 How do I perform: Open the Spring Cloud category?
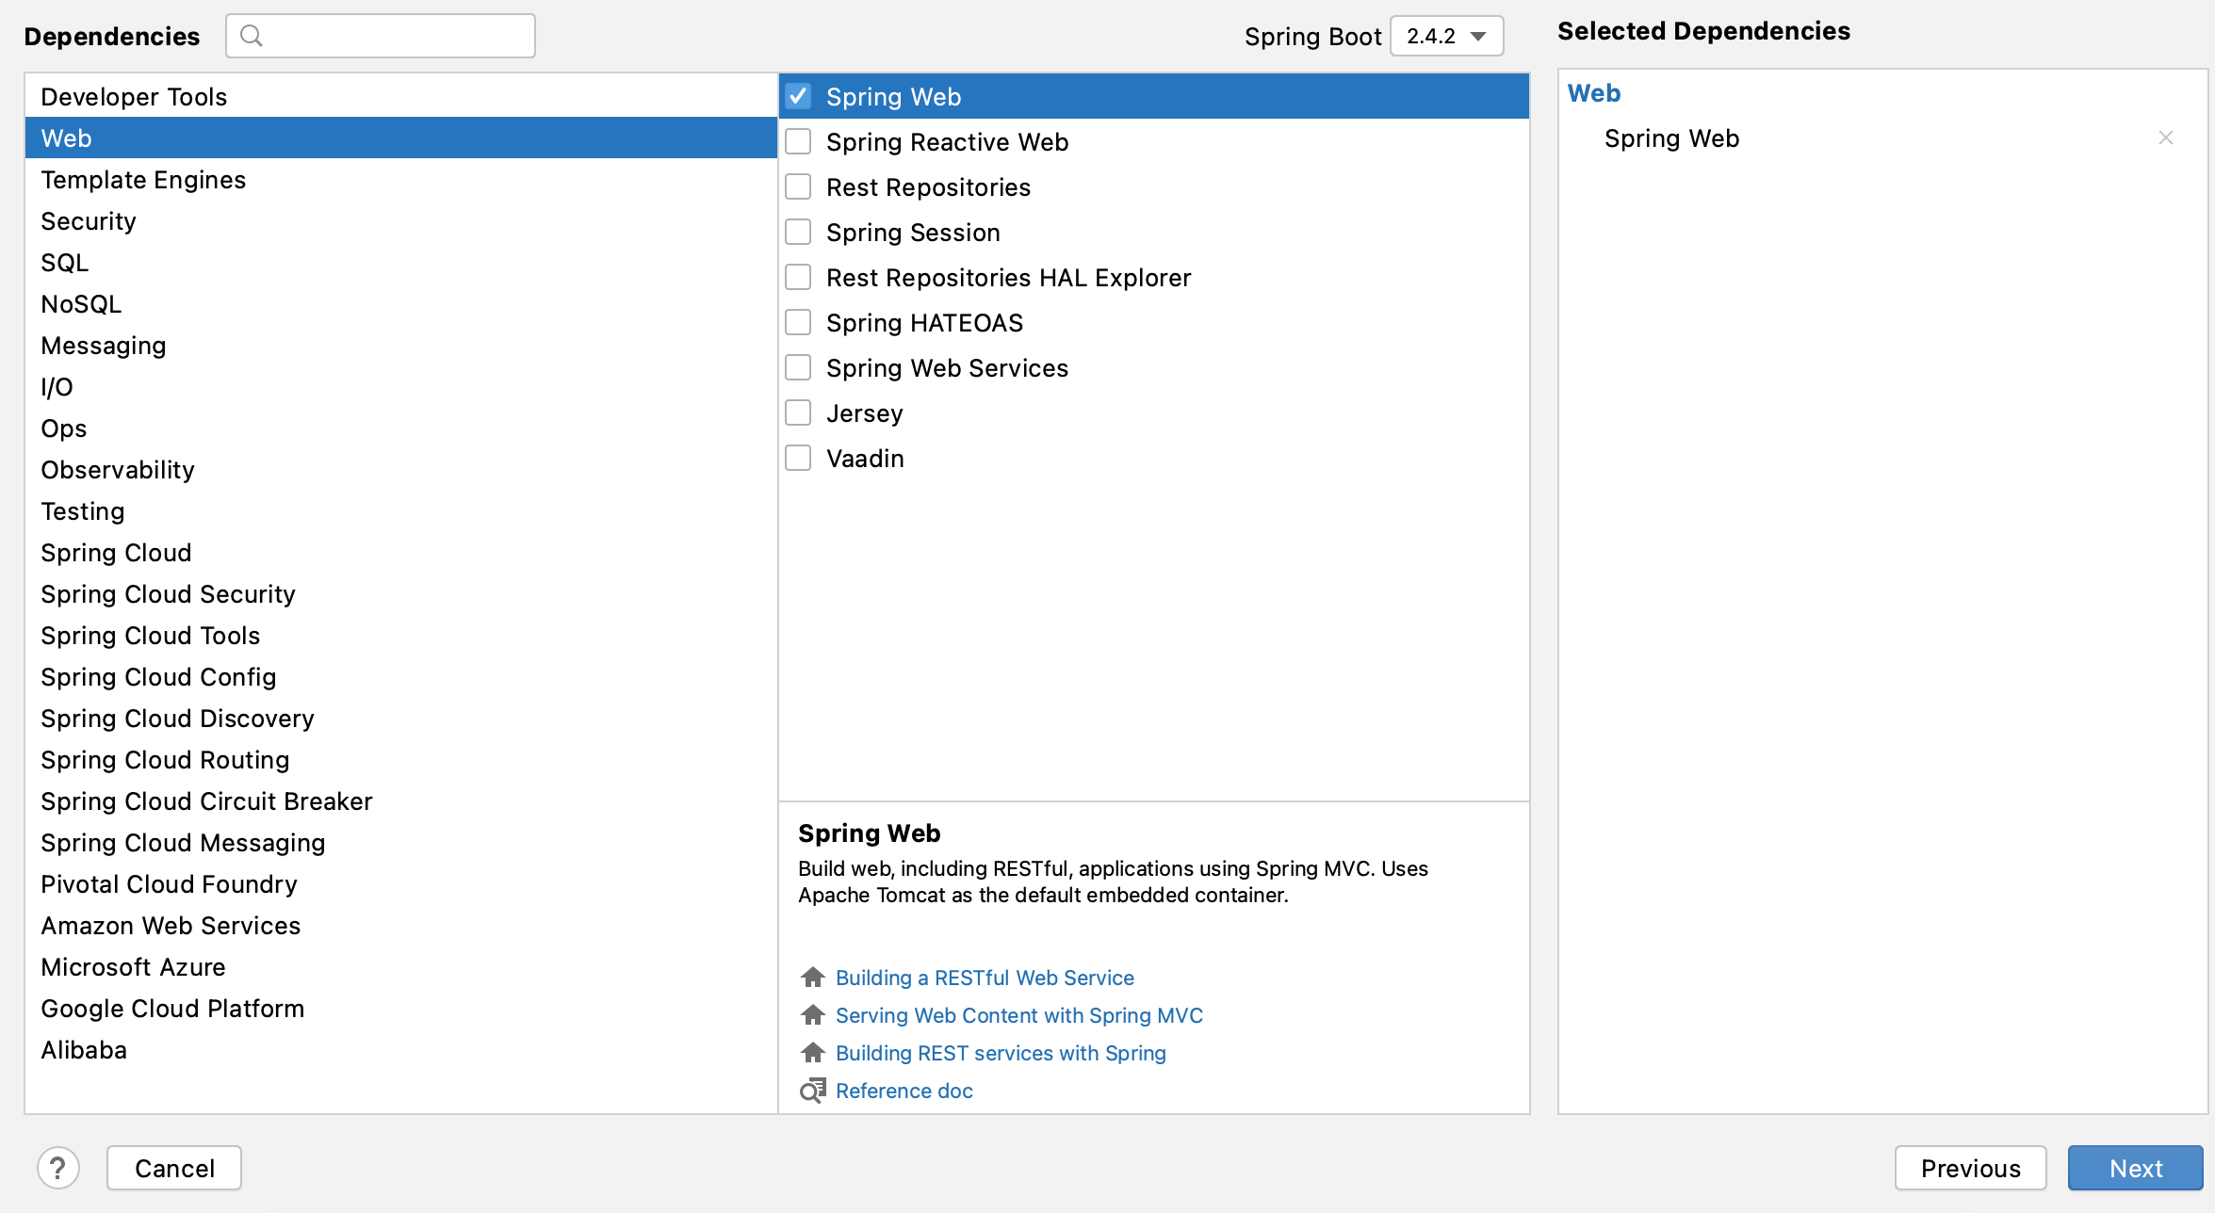[401, 552]
